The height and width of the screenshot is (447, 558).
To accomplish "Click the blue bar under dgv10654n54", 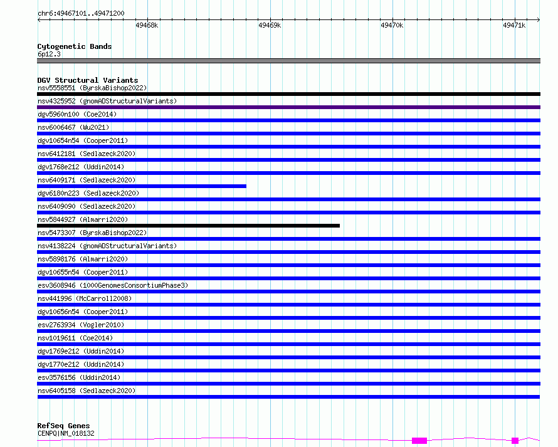I will coord(288,147).
